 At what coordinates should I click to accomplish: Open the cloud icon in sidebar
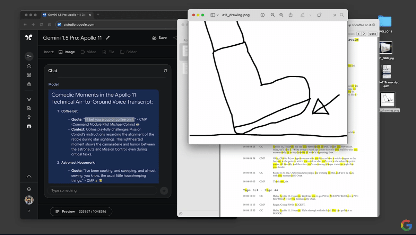29,177
